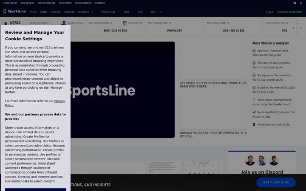
Task: Click golf icon beside 2026 Open Championship
Action: click(254, 100)
